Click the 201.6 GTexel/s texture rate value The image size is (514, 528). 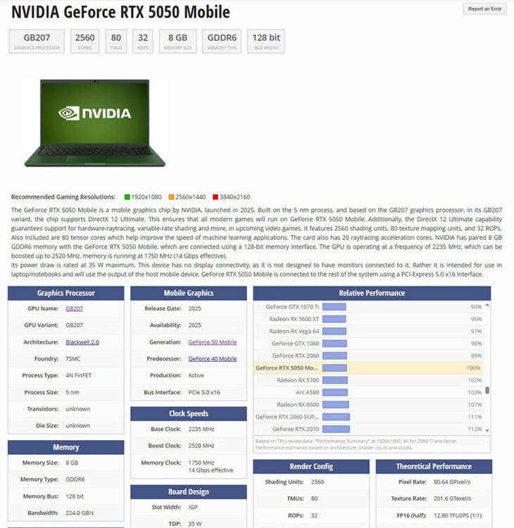(x=452, y=498)
